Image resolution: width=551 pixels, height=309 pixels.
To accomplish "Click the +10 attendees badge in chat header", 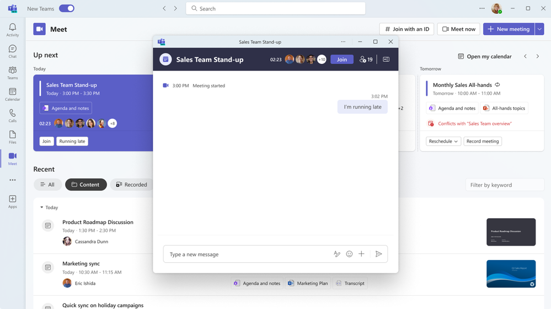I will click(322, 59).
